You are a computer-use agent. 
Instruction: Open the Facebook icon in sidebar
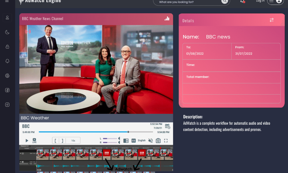7,90
